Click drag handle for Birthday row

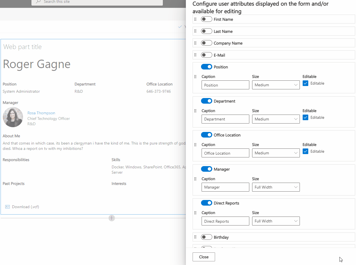point(195,237)
